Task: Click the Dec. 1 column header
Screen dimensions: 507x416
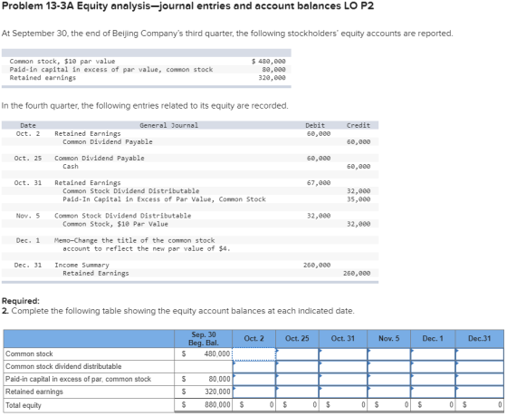Action: [x=433, y=339]
